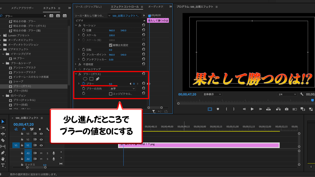Collapse the ブラー＆シャープ folder

(x=3, y=63)
